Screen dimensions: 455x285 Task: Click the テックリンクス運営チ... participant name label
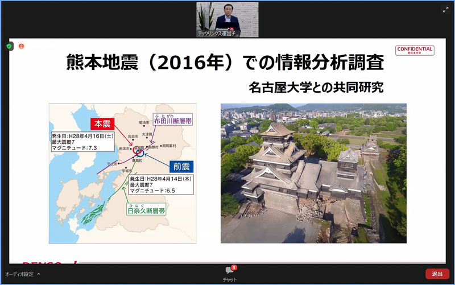218,34
